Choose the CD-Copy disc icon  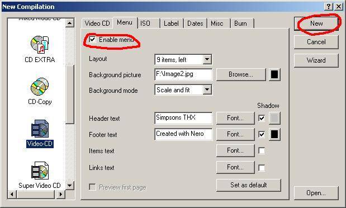click(40, 87)
